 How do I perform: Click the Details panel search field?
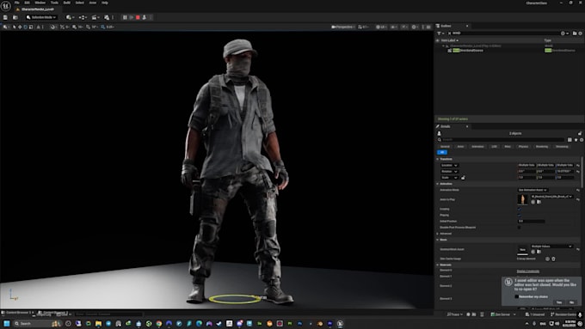pyautogui.click(x=503, y=140)
